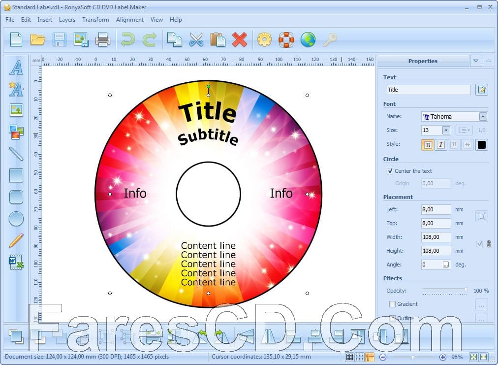The image size is (498, 365).
Task: Copy the selected object
Action: (x=174, y=40)
